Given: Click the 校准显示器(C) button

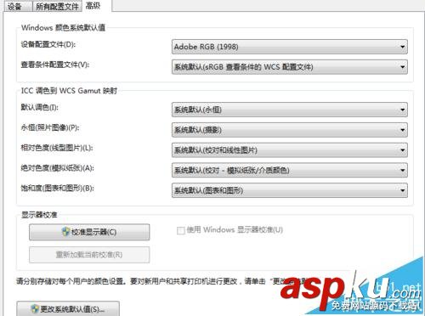Looking at the screenshot, I should tap(89, 232).
